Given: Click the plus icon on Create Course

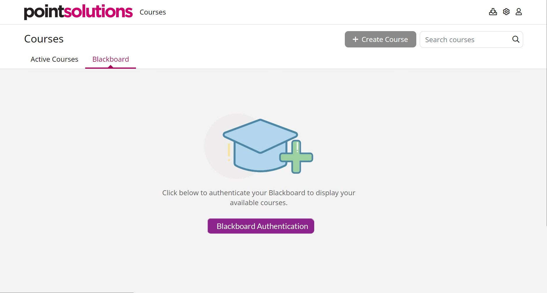Looking at the screenshot, I should [355, 39].
